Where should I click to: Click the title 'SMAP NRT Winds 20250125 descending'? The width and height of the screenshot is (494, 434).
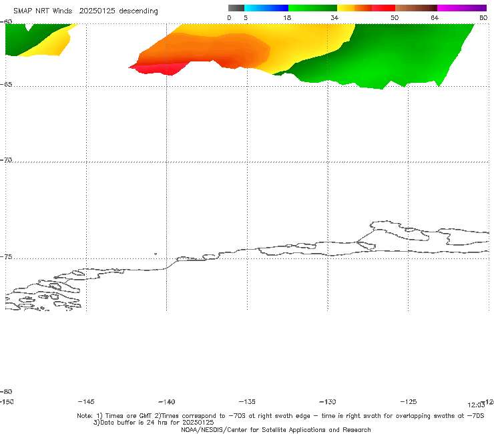(85, 11)
